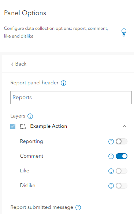Screen dimensions: 134x214
Task: Show info for Reporting option
Action: tap(111, 141)
